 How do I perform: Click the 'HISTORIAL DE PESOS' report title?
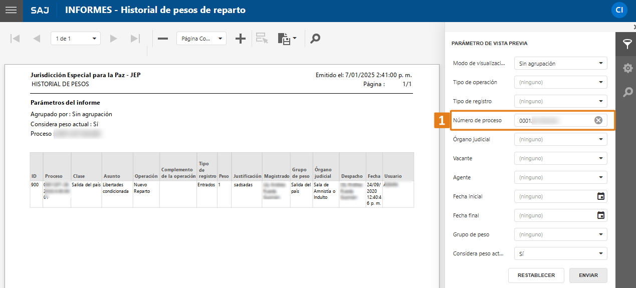tap(60, 84)
